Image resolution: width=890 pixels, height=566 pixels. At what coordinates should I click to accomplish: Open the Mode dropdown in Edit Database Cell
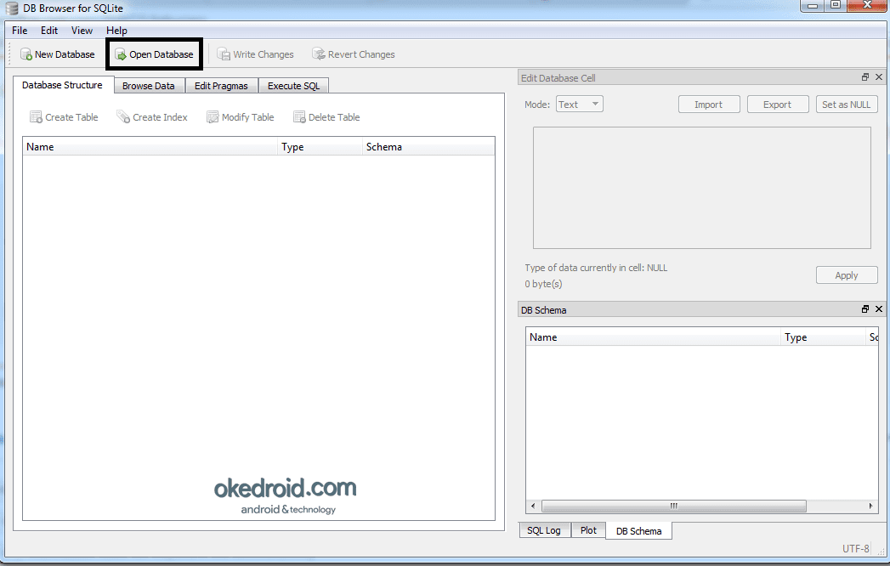579,103
